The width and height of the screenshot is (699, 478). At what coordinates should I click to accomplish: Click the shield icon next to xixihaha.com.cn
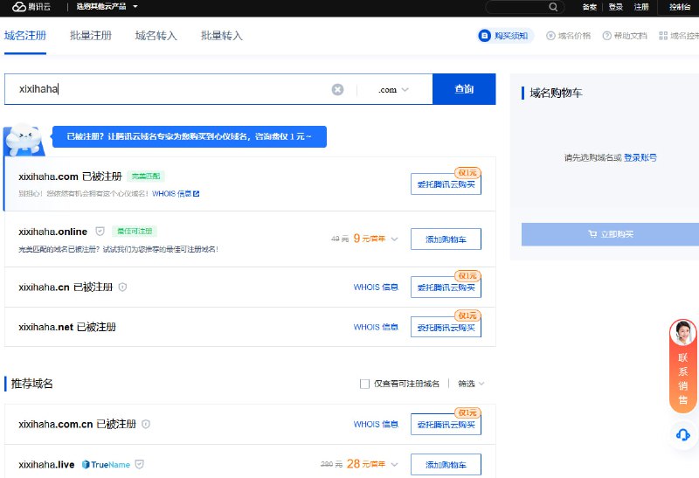pos(146,424)
